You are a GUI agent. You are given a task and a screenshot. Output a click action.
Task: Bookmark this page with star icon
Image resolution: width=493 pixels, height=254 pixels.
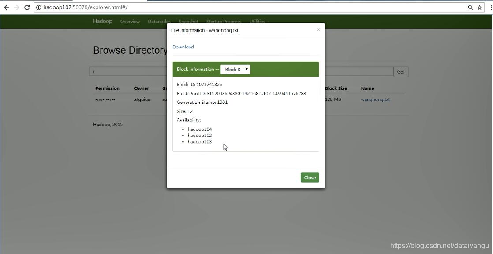tap(479, 7)
